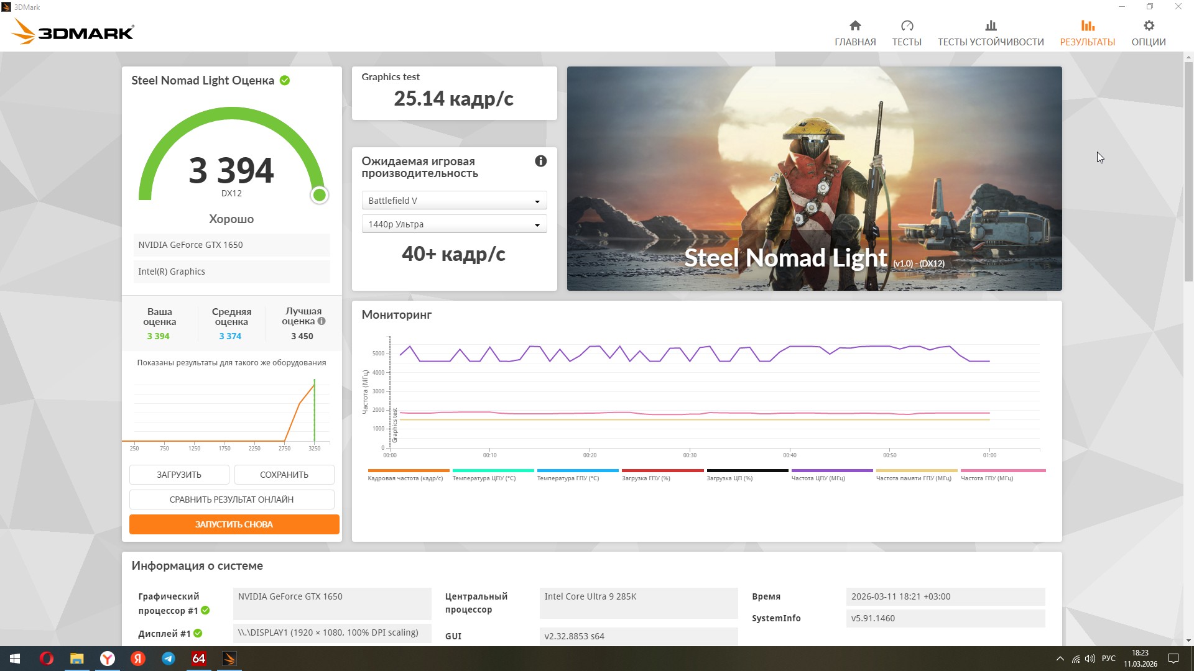Screen dimensions: 1194x671
Task: Open the Battlefield V game dropdown
Action: (454, 201)
